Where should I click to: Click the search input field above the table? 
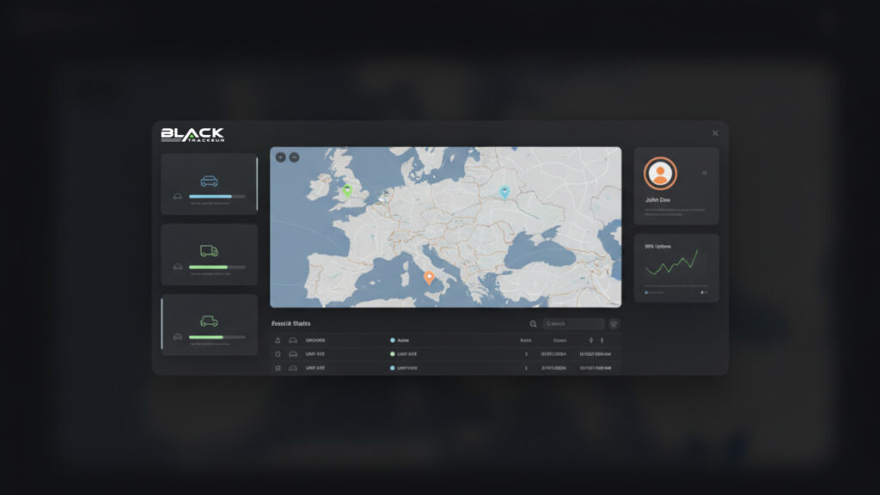click(573, 324)
